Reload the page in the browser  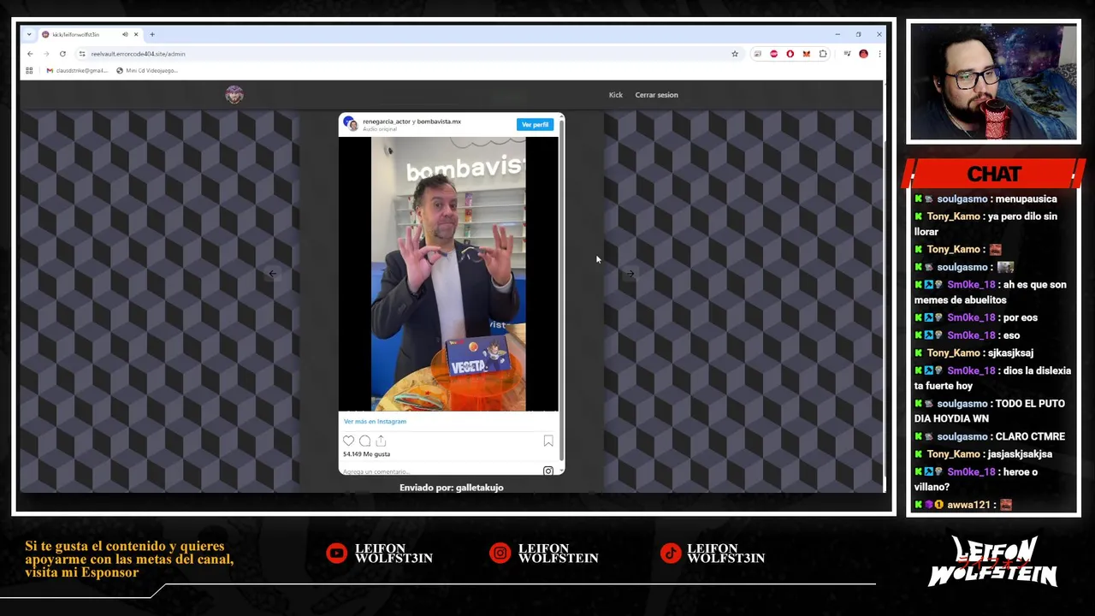point(62,54)
